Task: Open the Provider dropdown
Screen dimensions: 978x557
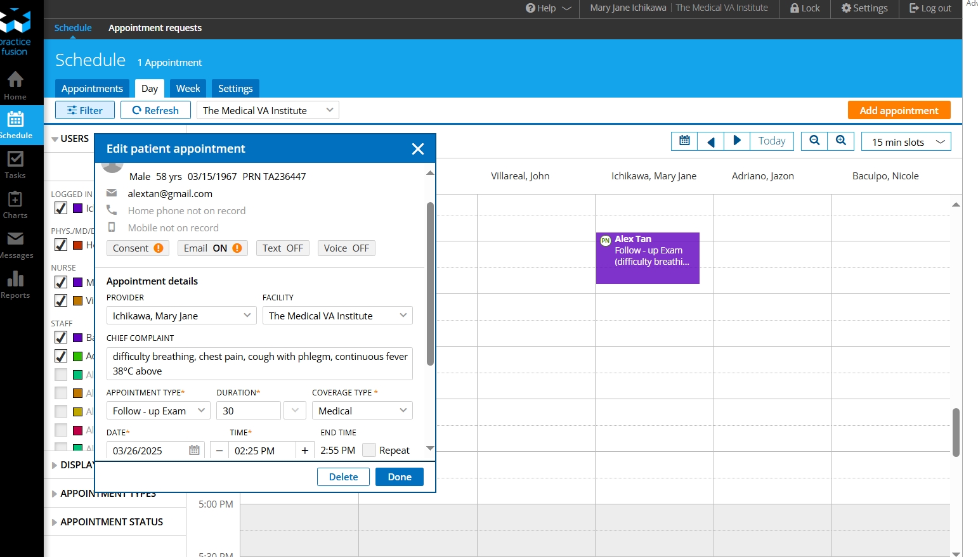Action: coord(181,316)
